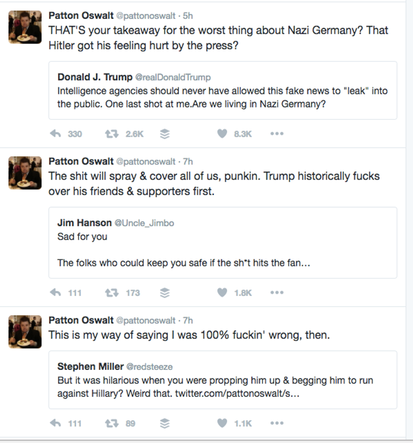The image size is (413, 443).
Task: Like the tweet with 1.1K likes
Action: (x=222, y=423)
